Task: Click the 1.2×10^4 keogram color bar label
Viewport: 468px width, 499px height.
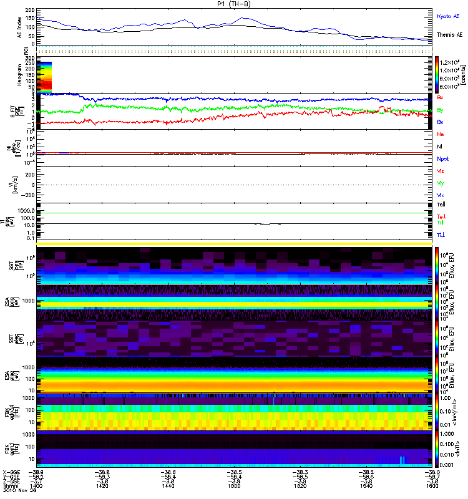Action: (449, 62)
